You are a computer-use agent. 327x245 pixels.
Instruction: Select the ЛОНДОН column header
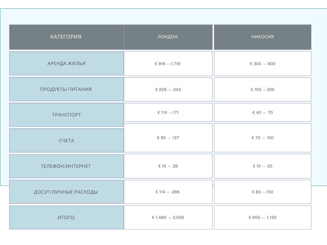click(x=168, y=37)
